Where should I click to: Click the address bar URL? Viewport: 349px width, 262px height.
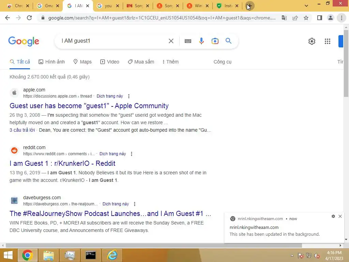point(162,18)
